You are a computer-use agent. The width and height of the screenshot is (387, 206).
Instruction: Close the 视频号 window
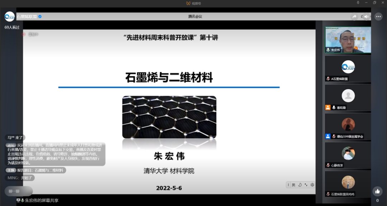click(x=383, y=3)
